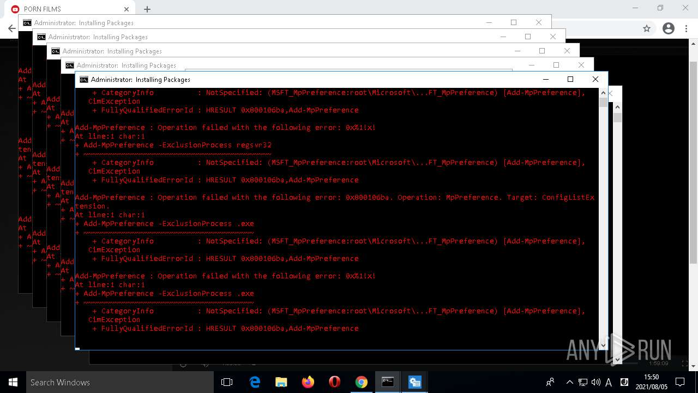Screen dimensions: 698x393
Task: Close the Chrome window
Action: 685,8
